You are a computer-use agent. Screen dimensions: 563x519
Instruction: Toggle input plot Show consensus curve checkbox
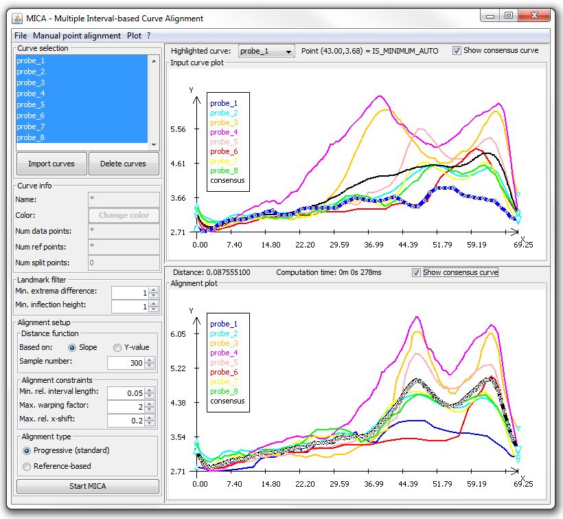[x=457, y=51]
